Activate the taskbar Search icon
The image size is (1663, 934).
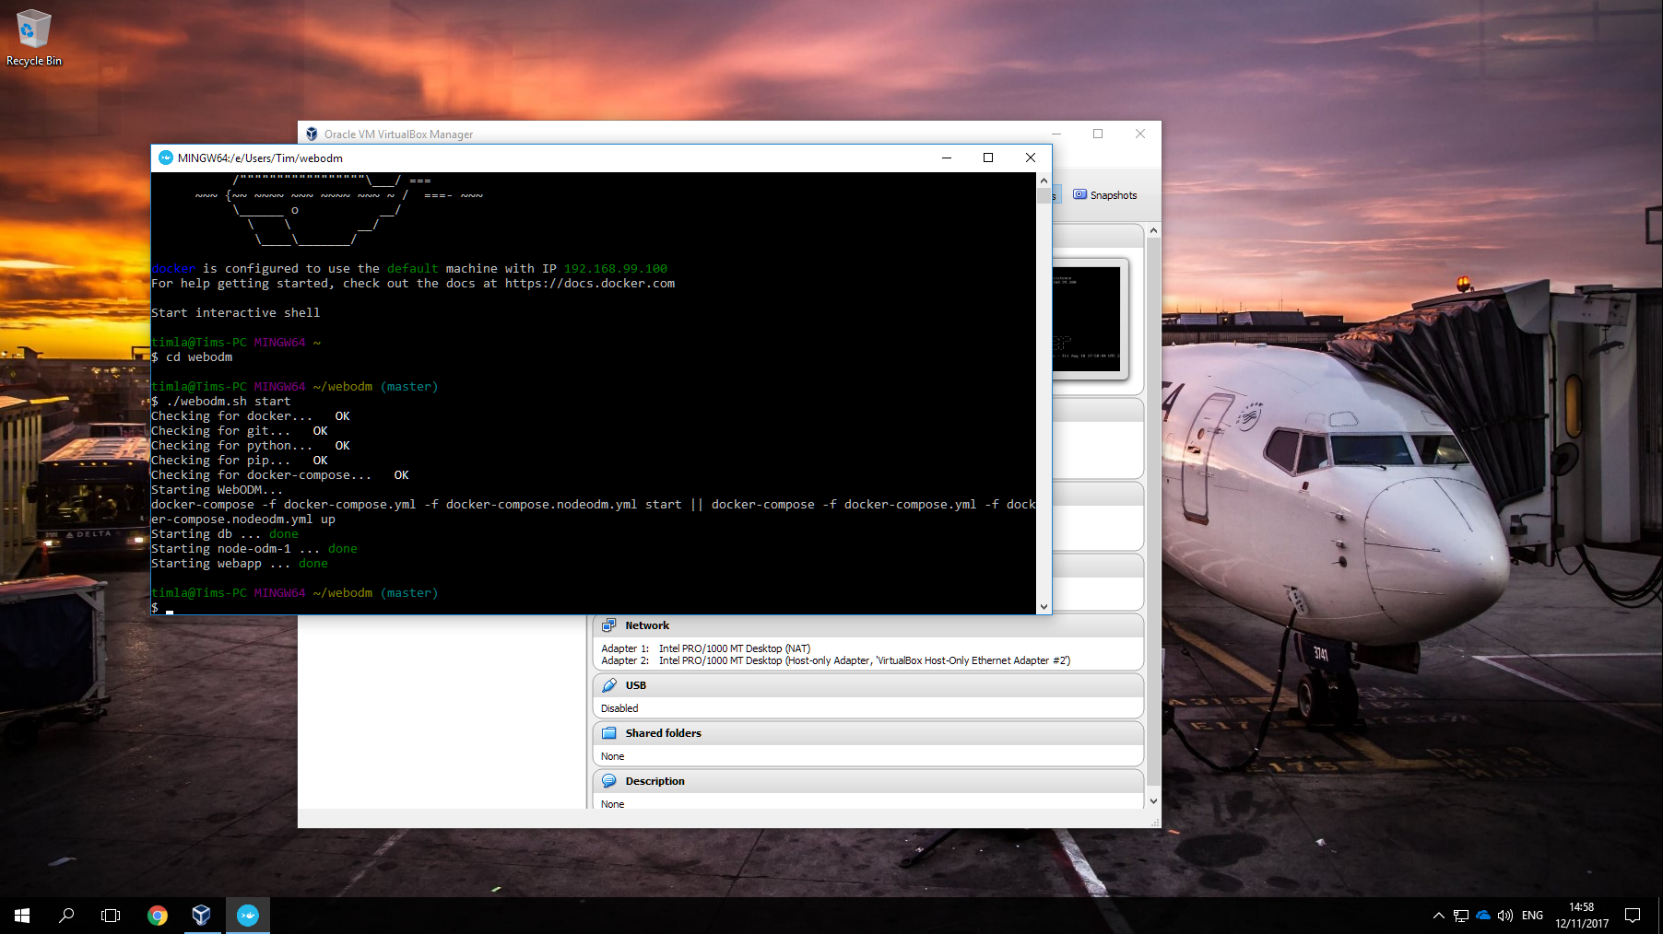point(65,915)
